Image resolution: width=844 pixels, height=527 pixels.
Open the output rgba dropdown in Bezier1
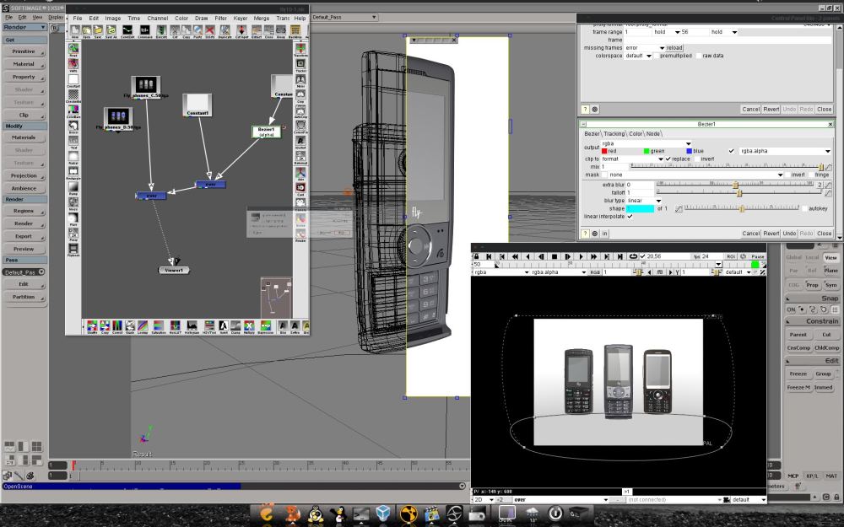[646, 143]
